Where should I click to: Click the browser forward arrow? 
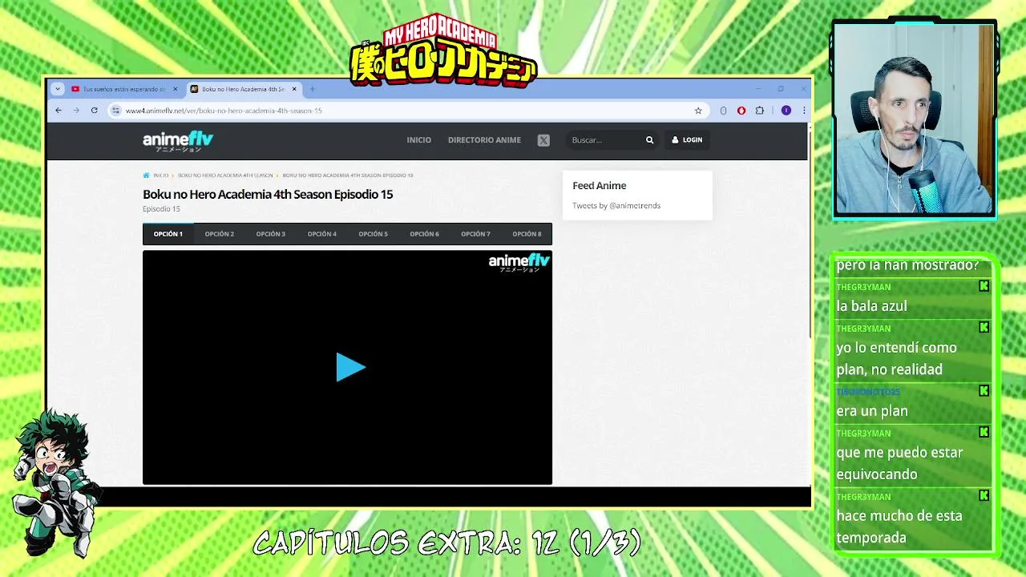(76, 111)
